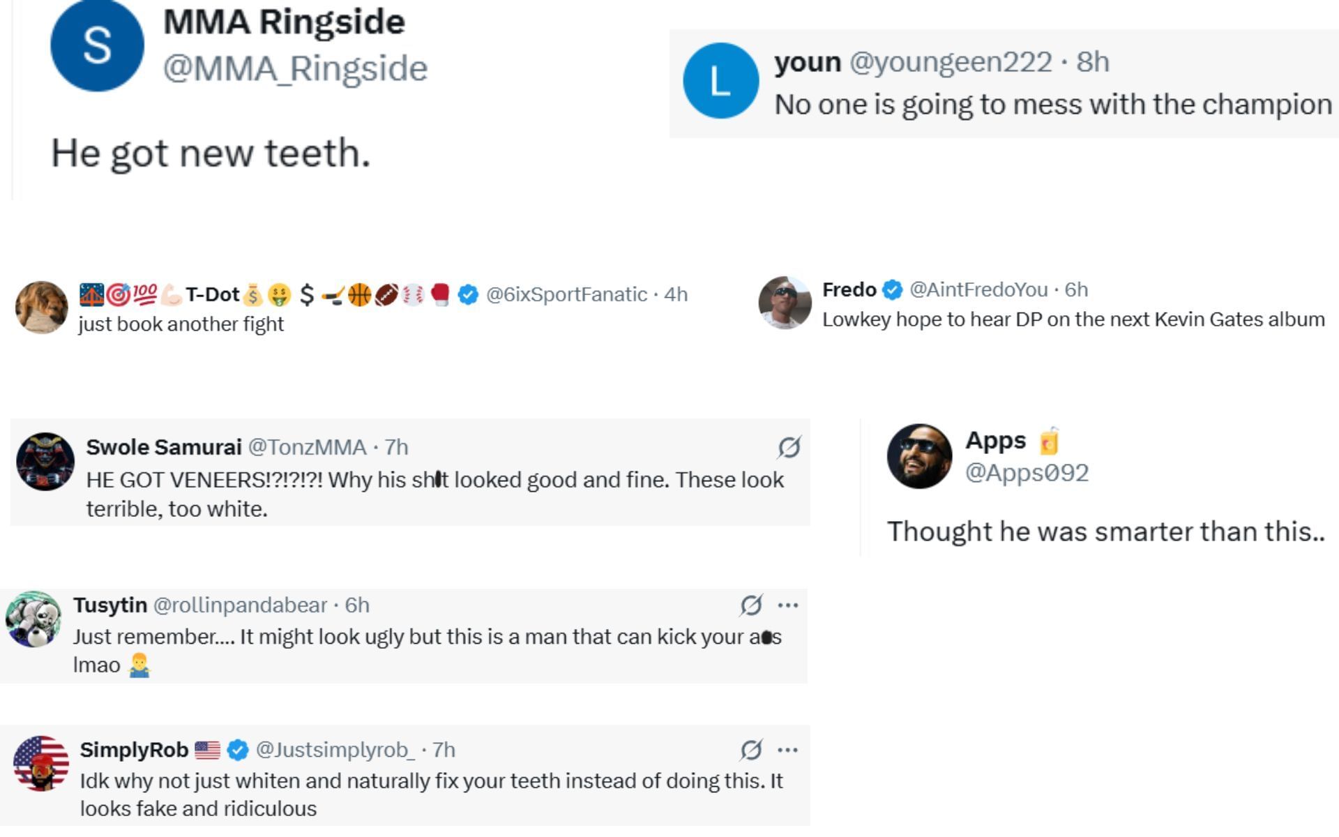Open @Apps092 handle link
Screen dimensions: 1339x837
[x=1026, y=473]
